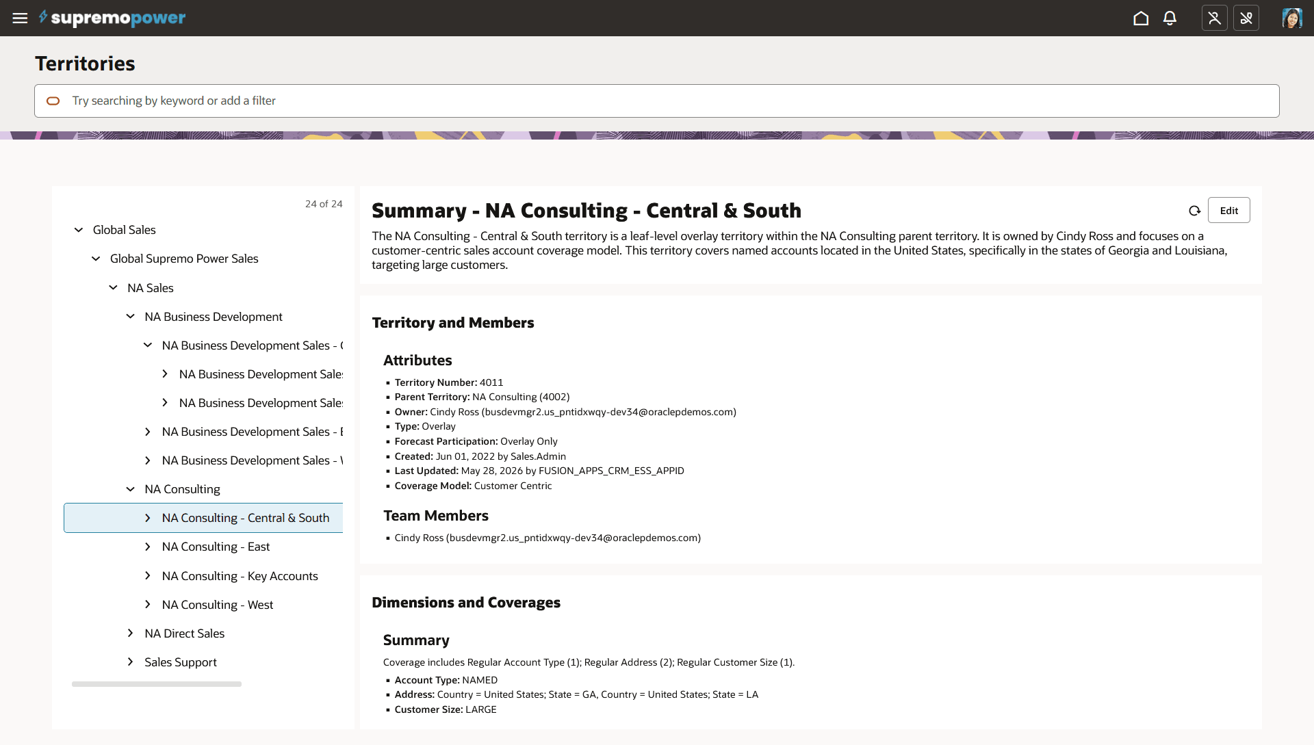Click the Supremo Power logo
The width and height of the screenshot is (1314, 745).
[x=112, y=18]
